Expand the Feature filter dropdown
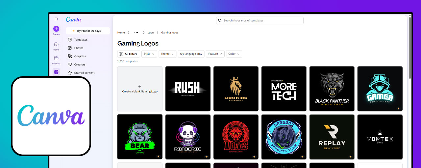The width and height of the screenshot is (421, 168). (x=215, y=54)
